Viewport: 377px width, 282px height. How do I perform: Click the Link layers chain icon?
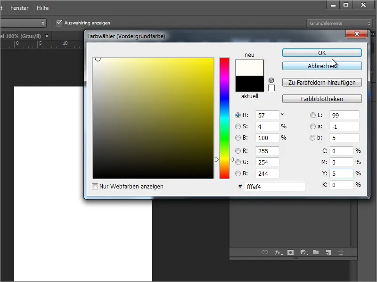[x=265, y=252]
